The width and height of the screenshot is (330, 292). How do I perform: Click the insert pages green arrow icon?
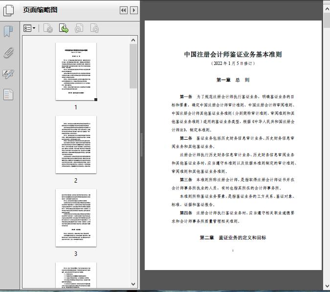click(x=64, y=28)
